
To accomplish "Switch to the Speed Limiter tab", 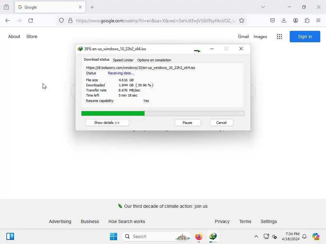I will coord(123,60).
